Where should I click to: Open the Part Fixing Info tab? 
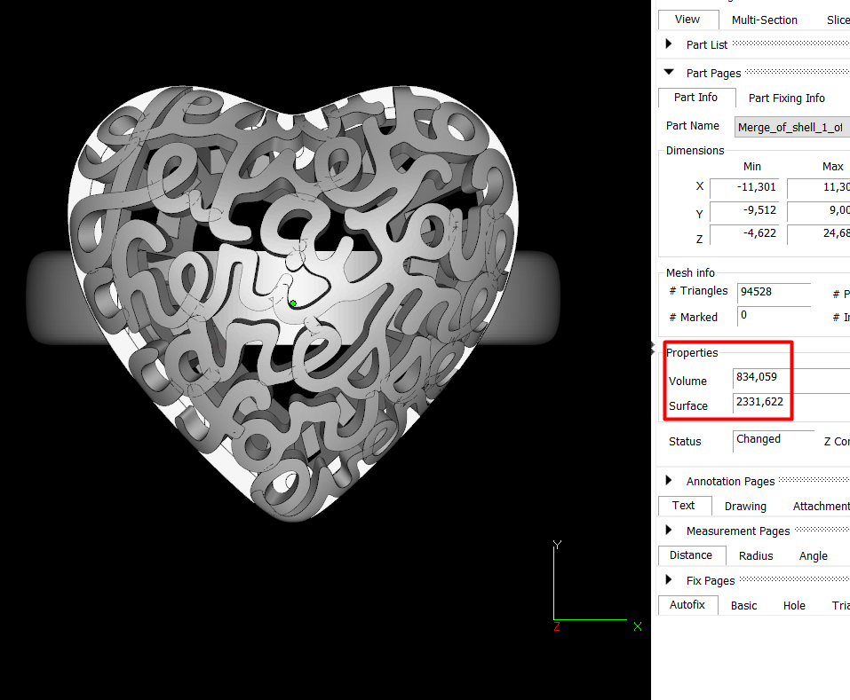click(787, 98)
